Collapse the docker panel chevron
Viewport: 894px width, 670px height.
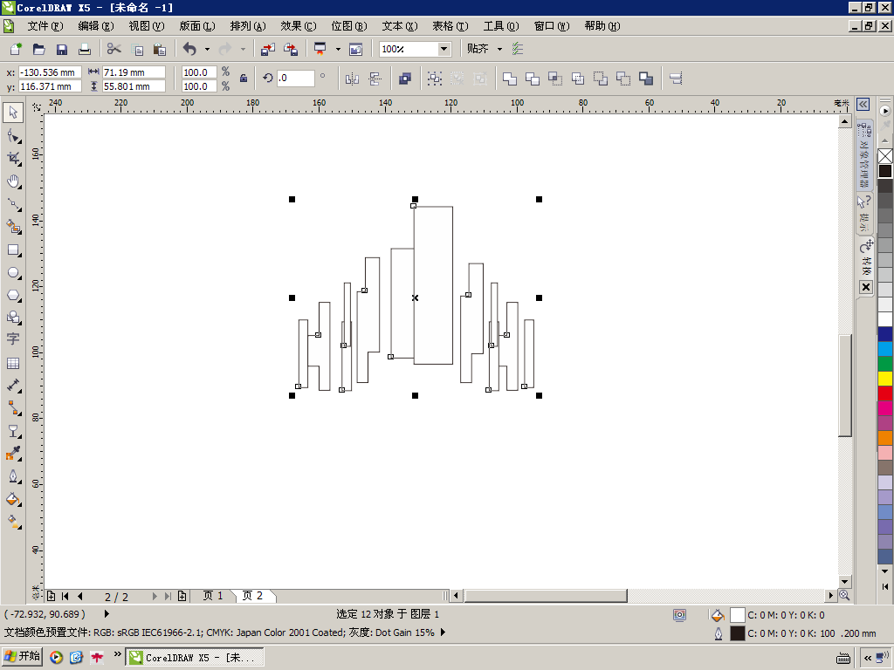point(863,105)
